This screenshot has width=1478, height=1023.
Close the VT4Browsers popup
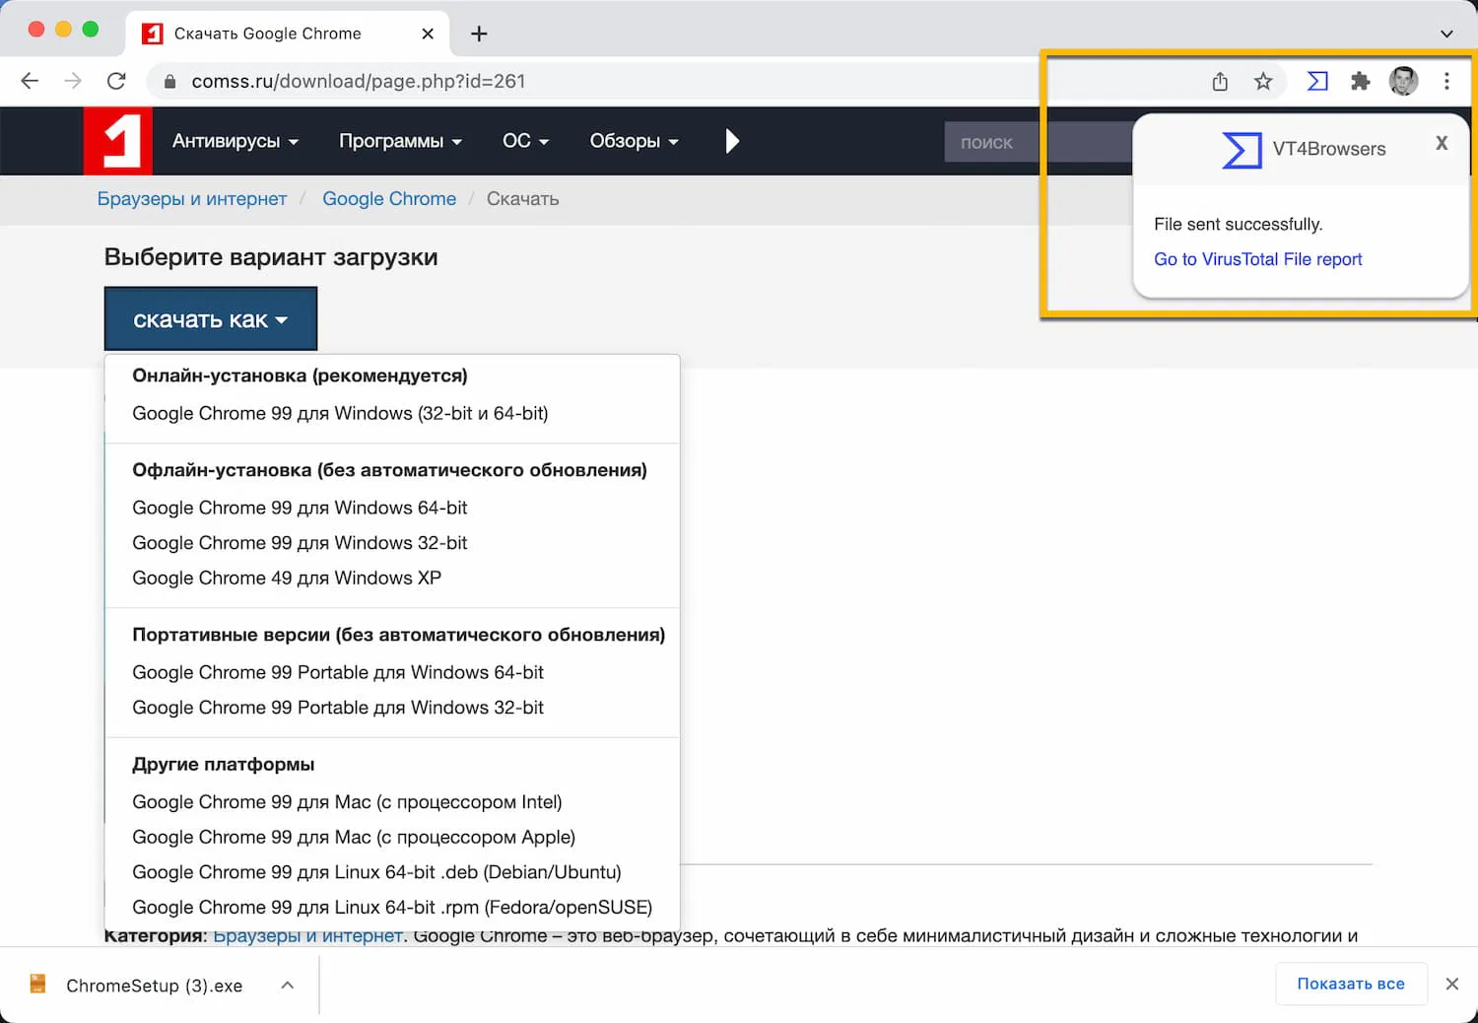1442,144
